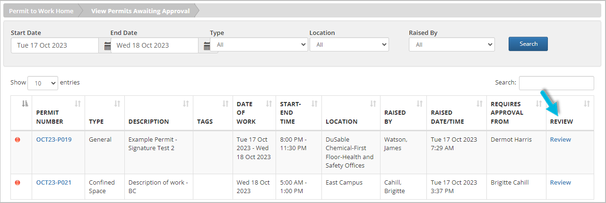Sort table by Permit Number column arrows
The height and width of the screenshot is (203, 606).
78,104
